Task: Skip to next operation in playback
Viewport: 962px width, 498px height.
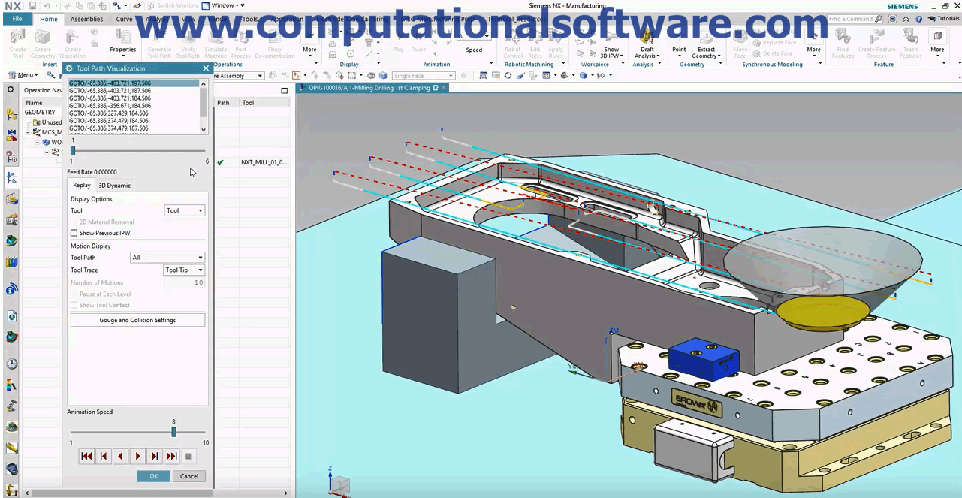Action: [x=171, y=456]
